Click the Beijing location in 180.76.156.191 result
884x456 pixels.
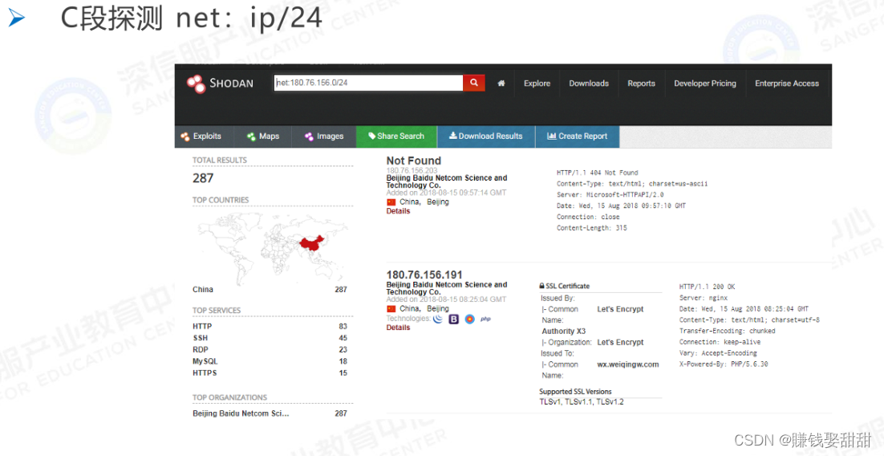pos(438,309)
